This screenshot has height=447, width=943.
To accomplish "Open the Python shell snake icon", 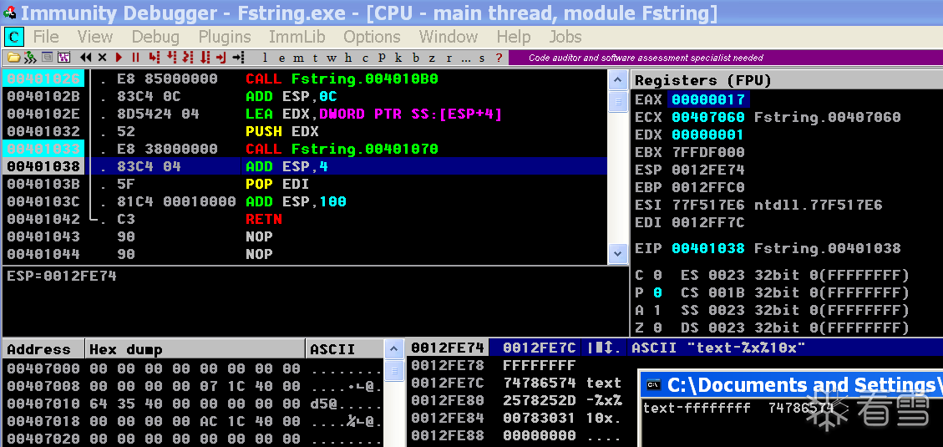I will pyautogui.click(x=30, y=58).
